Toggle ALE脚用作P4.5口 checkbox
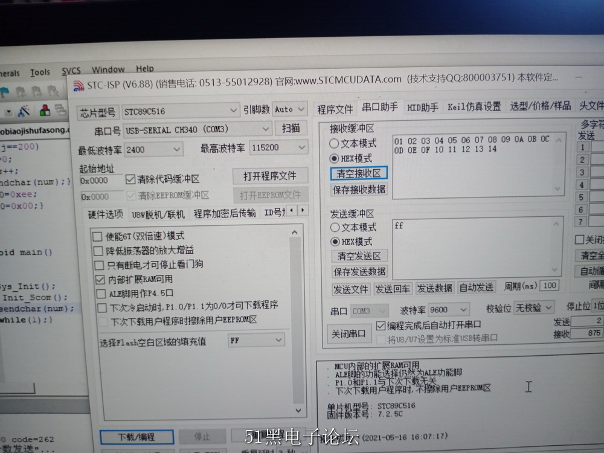The image size is (604, 453). point(101,294)
